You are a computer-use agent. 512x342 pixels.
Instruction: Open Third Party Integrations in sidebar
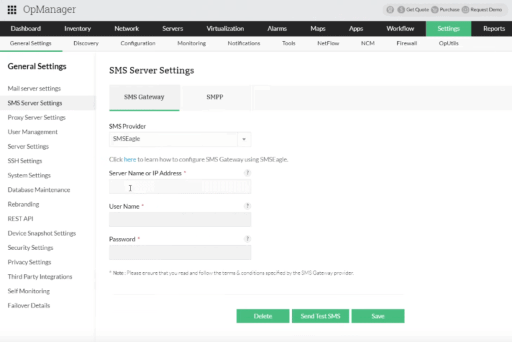coord(40,277)
